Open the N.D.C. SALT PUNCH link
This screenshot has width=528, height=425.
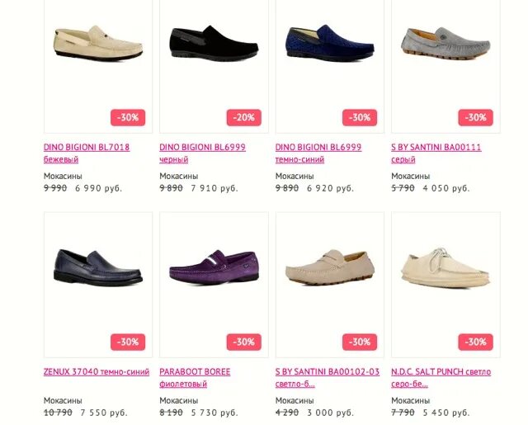point(441,378)
